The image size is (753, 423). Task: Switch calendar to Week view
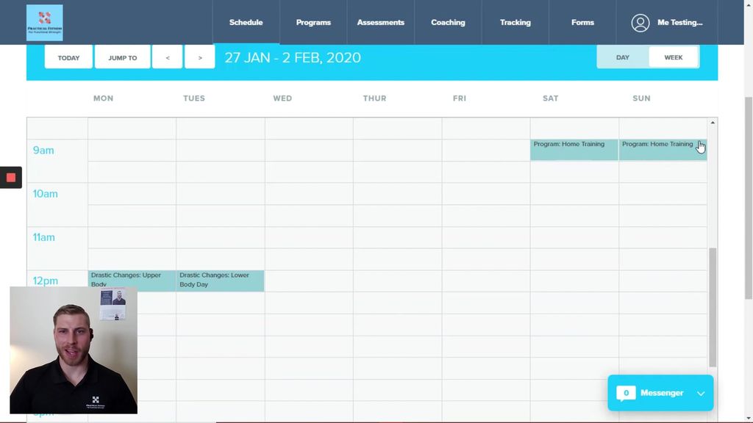[673, 57]
